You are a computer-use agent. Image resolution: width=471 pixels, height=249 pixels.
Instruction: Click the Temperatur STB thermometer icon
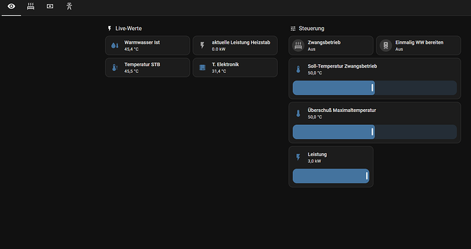click(115, 68)
